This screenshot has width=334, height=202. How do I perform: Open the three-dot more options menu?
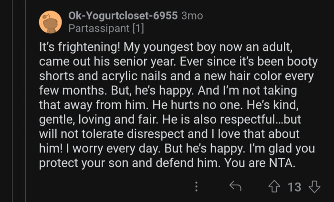tap(196, 187)
